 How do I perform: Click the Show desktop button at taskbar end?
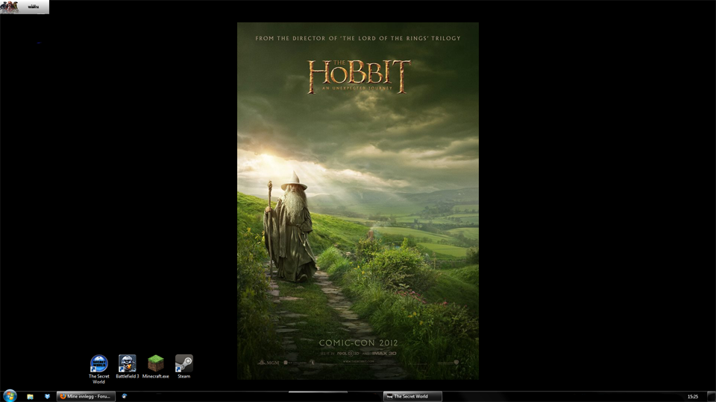coord(711,397)
